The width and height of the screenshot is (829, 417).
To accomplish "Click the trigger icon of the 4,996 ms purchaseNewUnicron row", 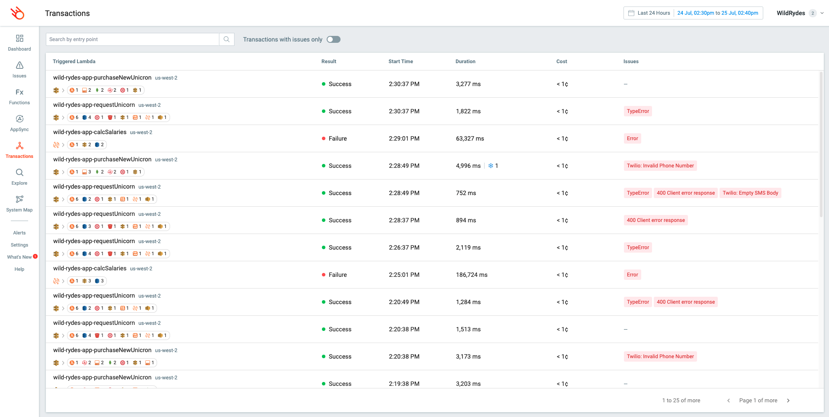I will tap(56, 172).
